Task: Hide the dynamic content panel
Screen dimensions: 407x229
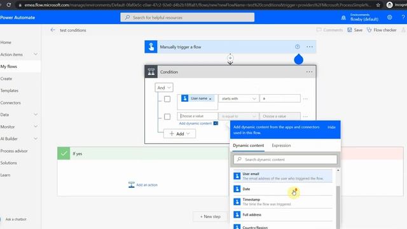Action: pyautogui.click(x=331, y=127)
